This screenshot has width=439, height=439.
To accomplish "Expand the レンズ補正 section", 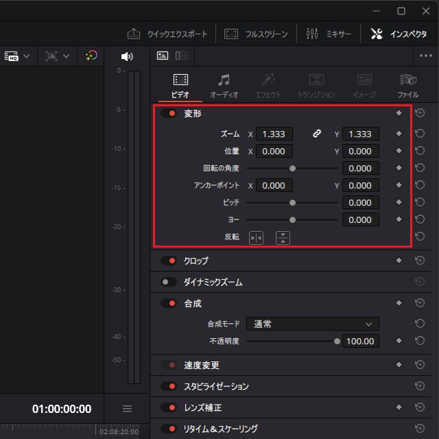I will point(202,407).
